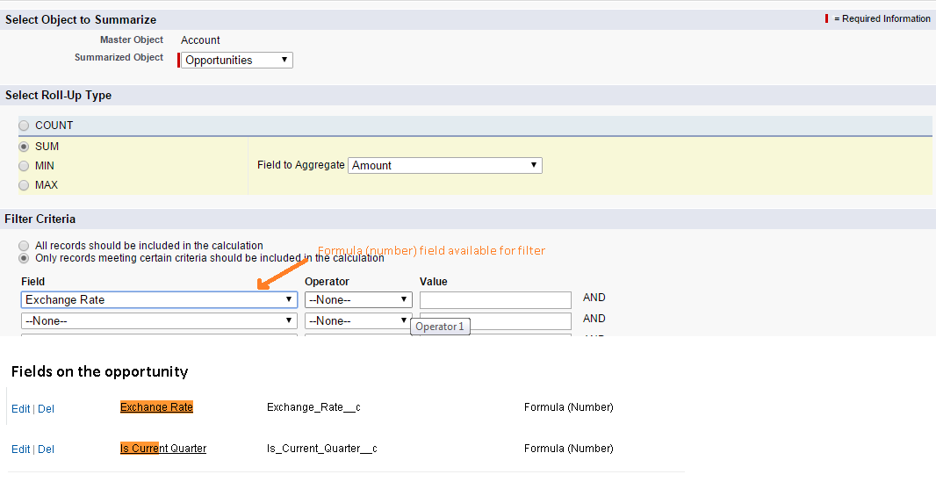The width and height of the screenshot is (936, 496).
Task: Open the Exchange Rate filter field dropdown
Action: click(x=159, y=299)
